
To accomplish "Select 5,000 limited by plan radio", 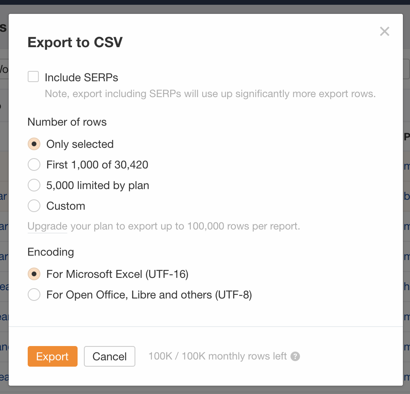I will 34,185.
